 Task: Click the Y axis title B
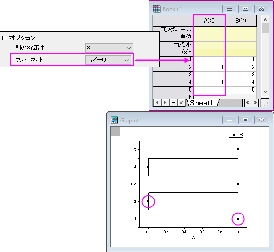(132, 184)
